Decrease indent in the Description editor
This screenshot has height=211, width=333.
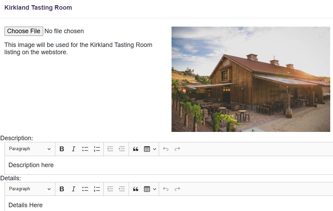[x=110, y=149]
